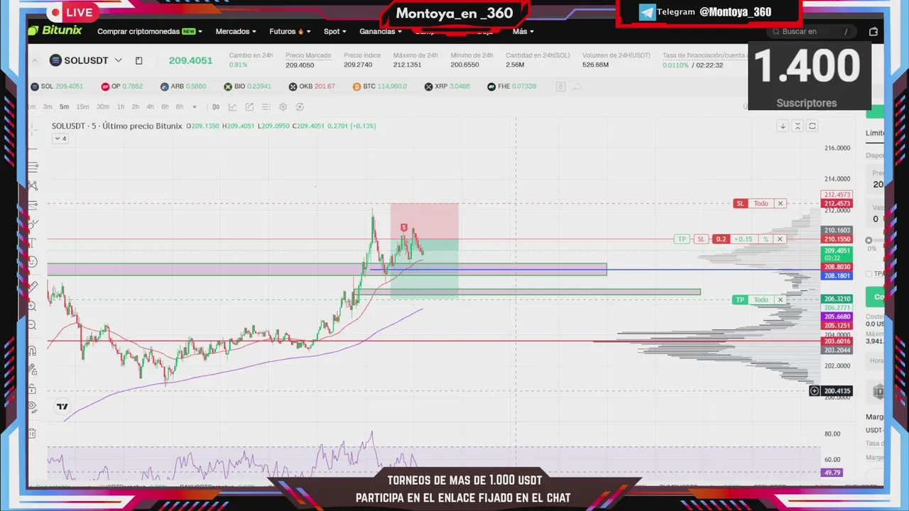Switch to 15m timeframe
909x511 pixels.
point(82,107)
